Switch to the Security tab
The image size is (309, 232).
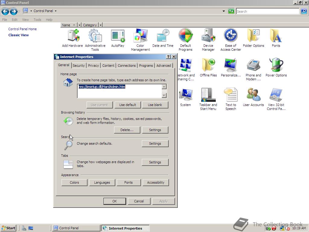click(x=79, y=66)
